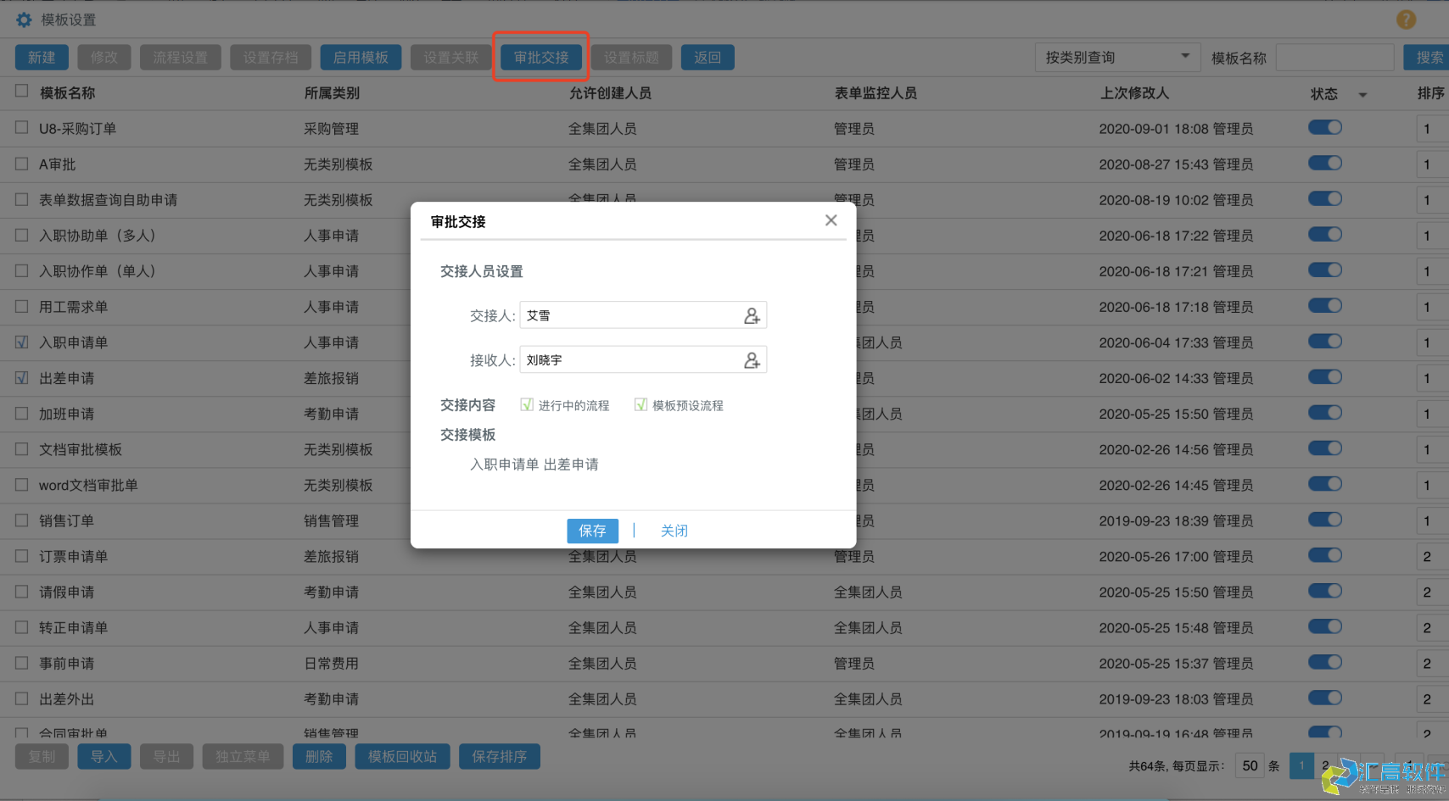Click the 保存 button in the dialog
The width and height of the screenshot is (1449, 801).
click(x=592, y=531)
